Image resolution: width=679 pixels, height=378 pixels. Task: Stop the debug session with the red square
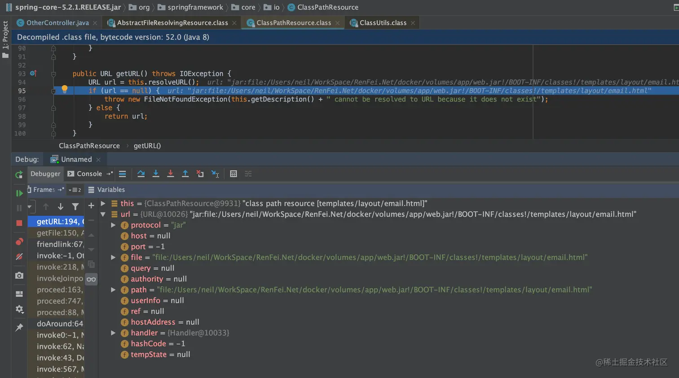click(x=19, y=223)
